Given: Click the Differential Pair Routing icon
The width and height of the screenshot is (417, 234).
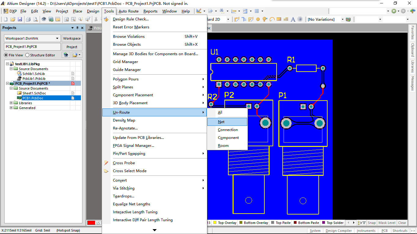Looking at the screenshot, I should click(251, 19).
